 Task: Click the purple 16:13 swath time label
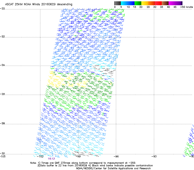click(x=51, y=159)
